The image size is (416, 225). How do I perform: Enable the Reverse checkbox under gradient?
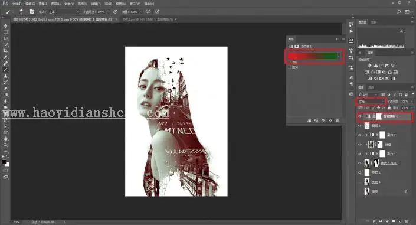click(x=290, y=67)
